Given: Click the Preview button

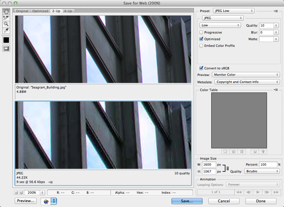Looking at the screenshot, I should [x=25, y=201].
